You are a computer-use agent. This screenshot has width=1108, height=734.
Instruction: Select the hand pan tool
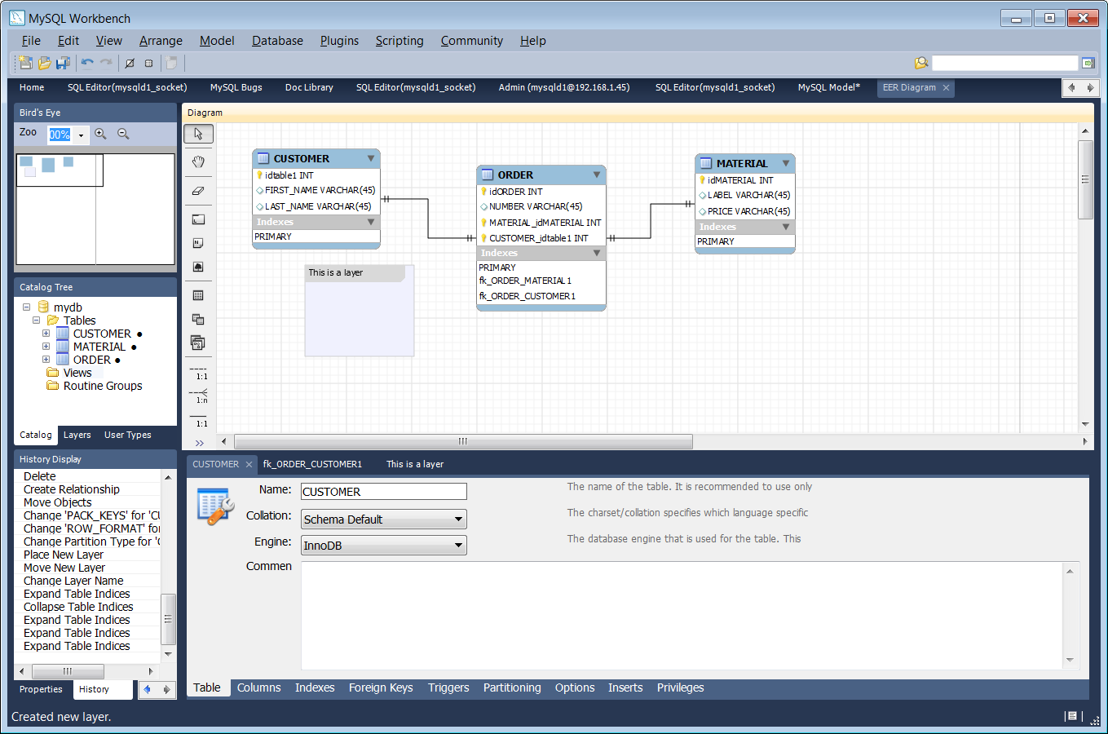[x=198, y=162]
